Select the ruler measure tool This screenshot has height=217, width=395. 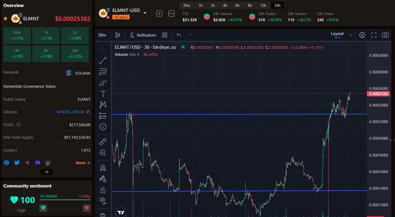103,142
